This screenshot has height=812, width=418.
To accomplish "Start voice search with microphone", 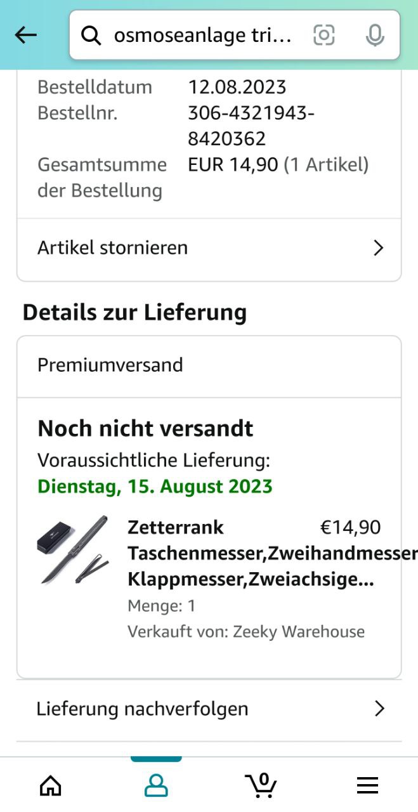I will coord(375,36).
